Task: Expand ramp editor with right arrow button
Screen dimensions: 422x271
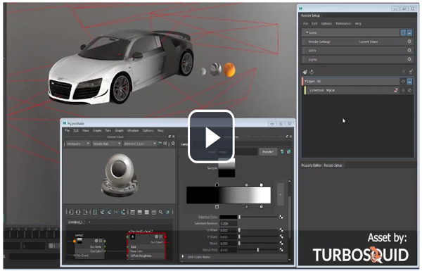Action: coord(281,194)
